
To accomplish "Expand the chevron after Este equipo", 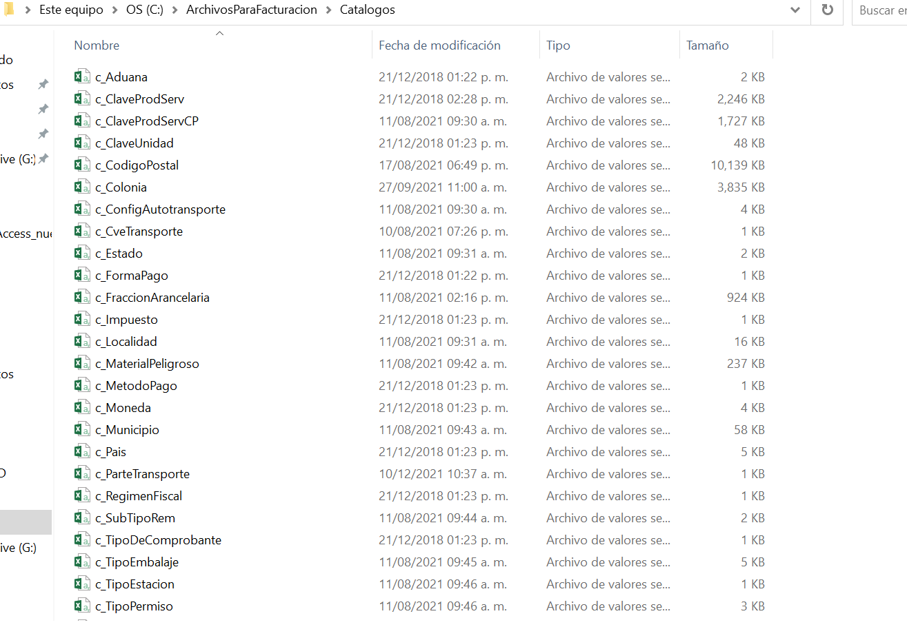I will pyautogui.click(x=115, y=10).
